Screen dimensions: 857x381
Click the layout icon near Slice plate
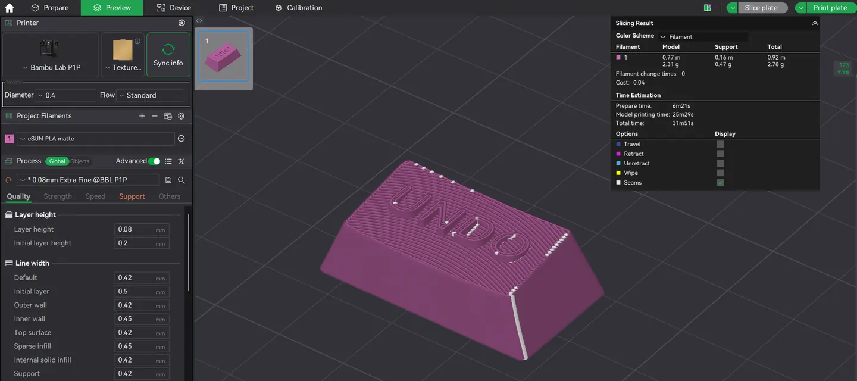point(708,8)
